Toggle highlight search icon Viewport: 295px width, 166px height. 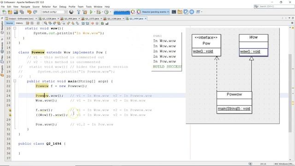[59, 23]
